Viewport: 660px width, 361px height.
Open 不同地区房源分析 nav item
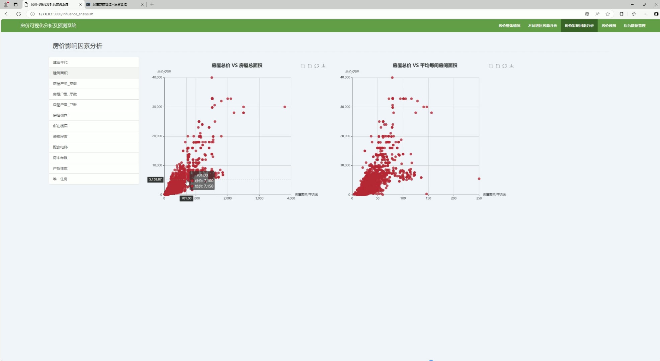click(542, 26)
